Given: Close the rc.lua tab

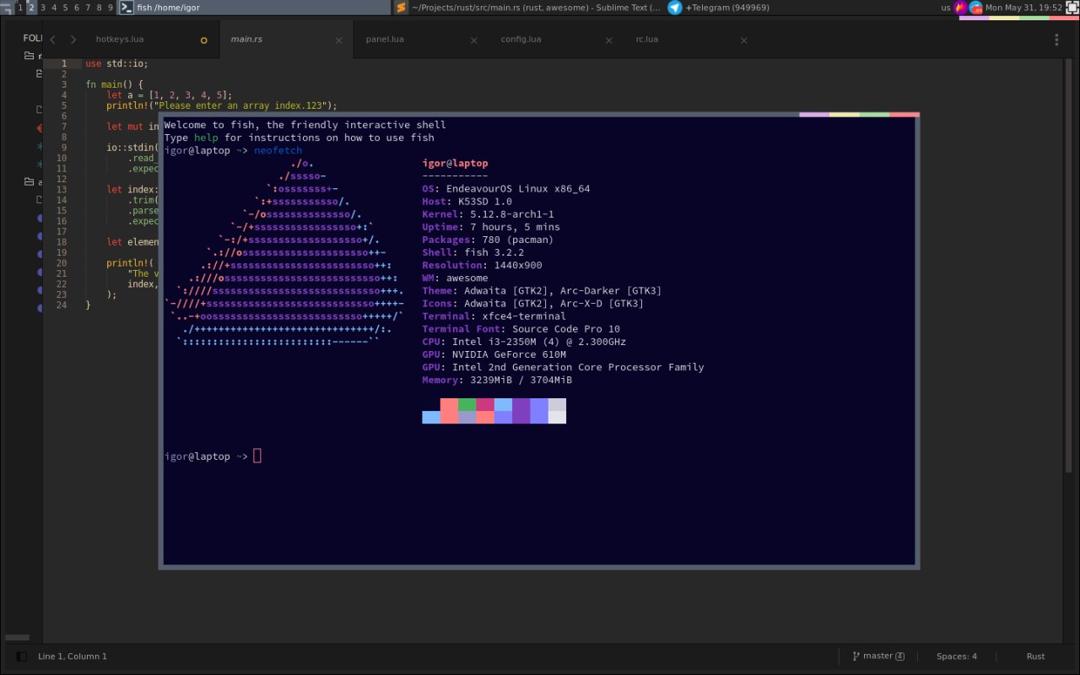Looking at the screenshot, I should click(743, 40).
